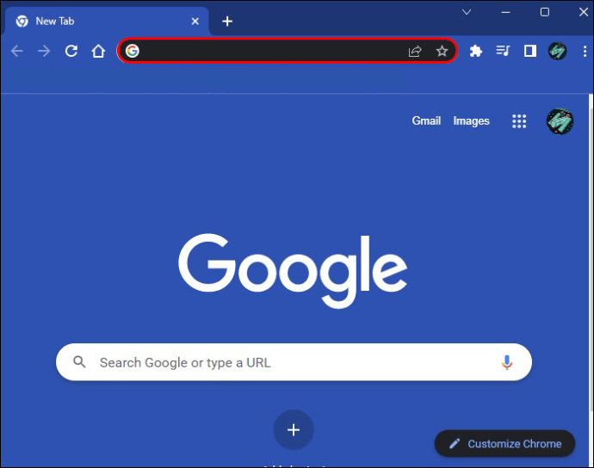
Task: Open the Google apps grid
Action: pyautogui.click(x=519, y=121)
